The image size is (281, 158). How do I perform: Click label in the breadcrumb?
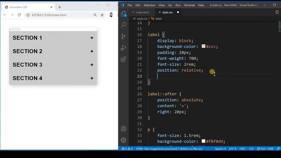click(x=159, y=18)
